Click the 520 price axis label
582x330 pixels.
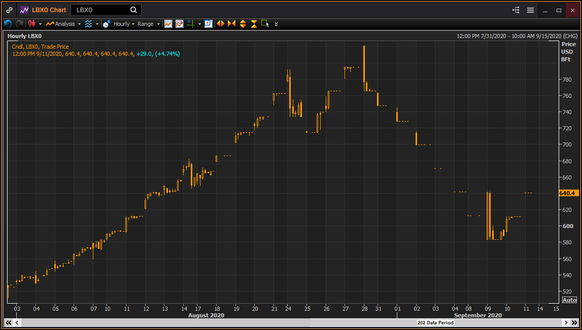pyautogui.click(x=567, y=291)
